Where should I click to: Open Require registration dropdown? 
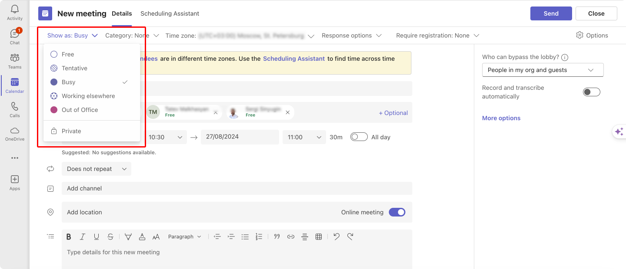pos(438,36)
